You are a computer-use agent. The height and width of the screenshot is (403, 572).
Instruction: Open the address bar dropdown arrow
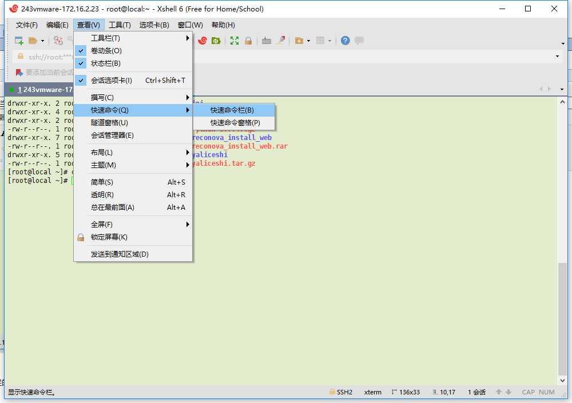point(557,57)
